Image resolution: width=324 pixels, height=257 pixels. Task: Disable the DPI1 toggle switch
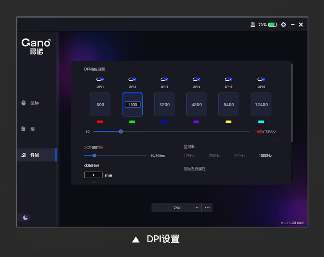coord(100,80)
